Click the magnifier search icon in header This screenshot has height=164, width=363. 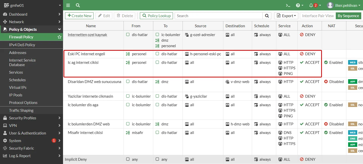point(78,5)
